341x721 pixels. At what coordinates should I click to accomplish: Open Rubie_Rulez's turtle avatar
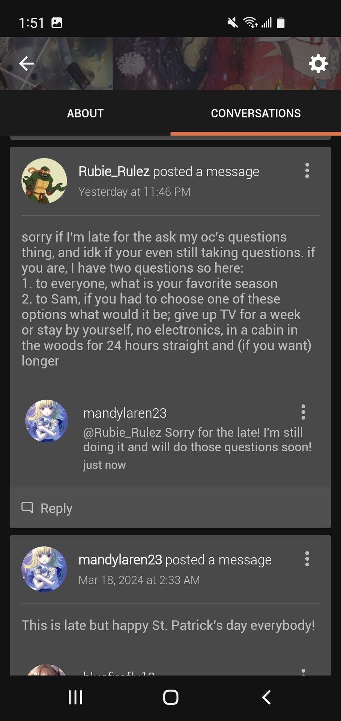click(x=44, y=181)
